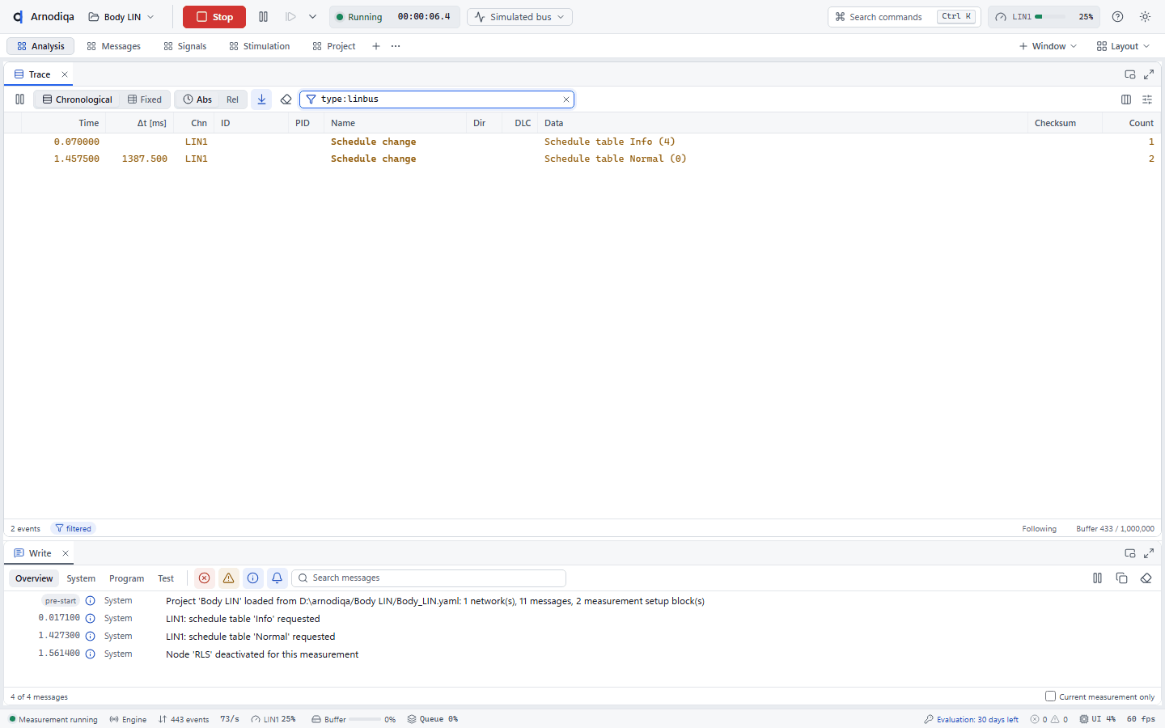
Task: Select Chronological trace mode
Action: [x=78, y=99]
